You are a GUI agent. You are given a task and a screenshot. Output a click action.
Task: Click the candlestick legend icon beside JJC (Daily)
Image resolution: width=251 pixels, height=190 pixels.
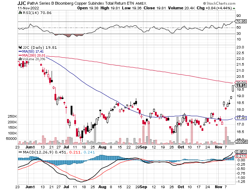20,47
